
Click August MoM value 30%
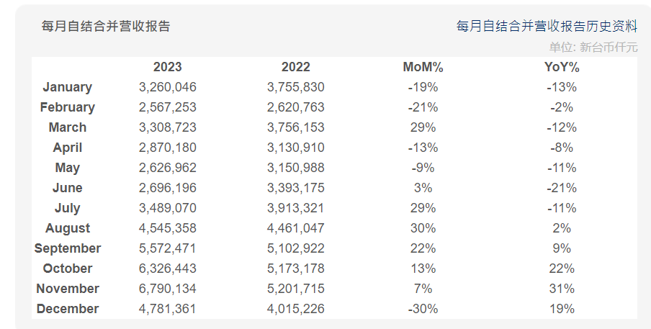click(423, 228)
